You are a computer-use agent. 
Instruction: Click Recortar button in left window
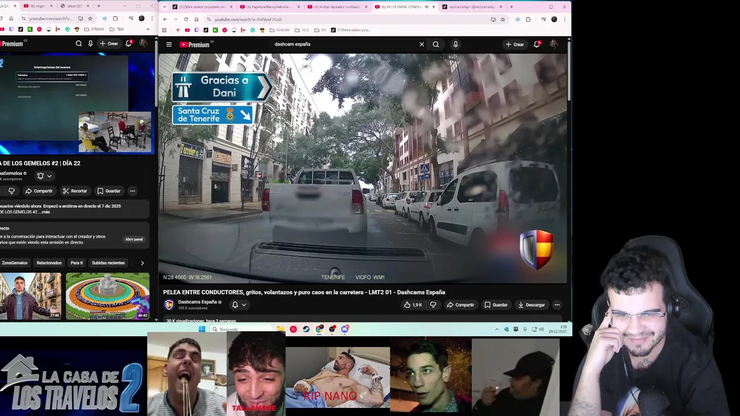[75, 191]
